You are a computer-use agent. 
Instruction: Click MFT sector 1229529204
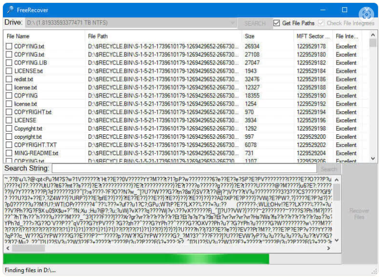[x=311, y=153]
